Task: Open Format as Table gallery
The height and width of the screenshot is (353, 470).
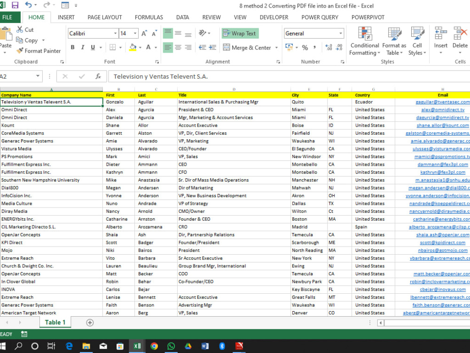Action: [394, 41]
